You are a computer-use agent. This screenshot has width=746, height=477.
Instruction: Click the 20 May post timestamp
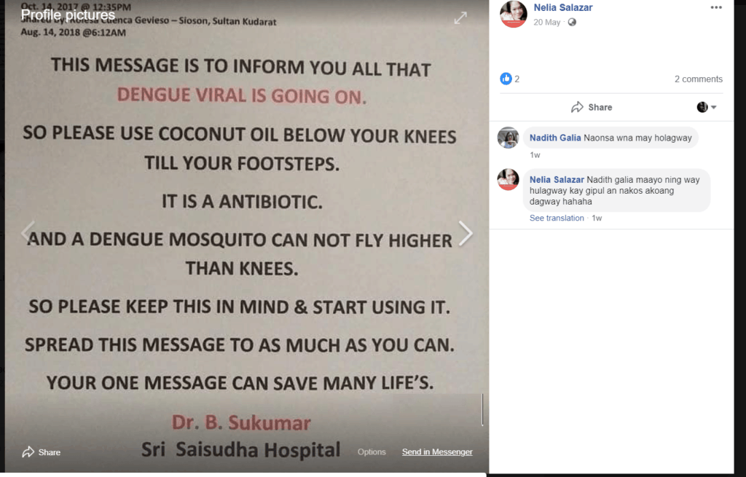pos(546,23)
